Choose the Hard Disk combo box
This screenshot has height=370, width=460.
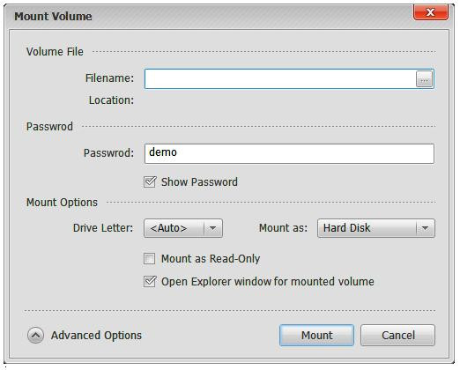click(x=376, y=228)
